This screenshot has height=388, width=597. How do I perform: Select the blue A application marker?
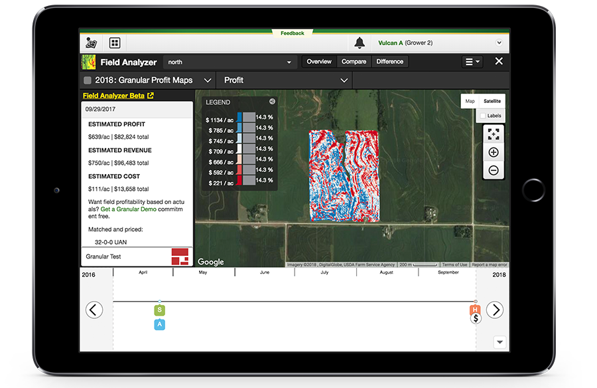[x=159, y=324]
